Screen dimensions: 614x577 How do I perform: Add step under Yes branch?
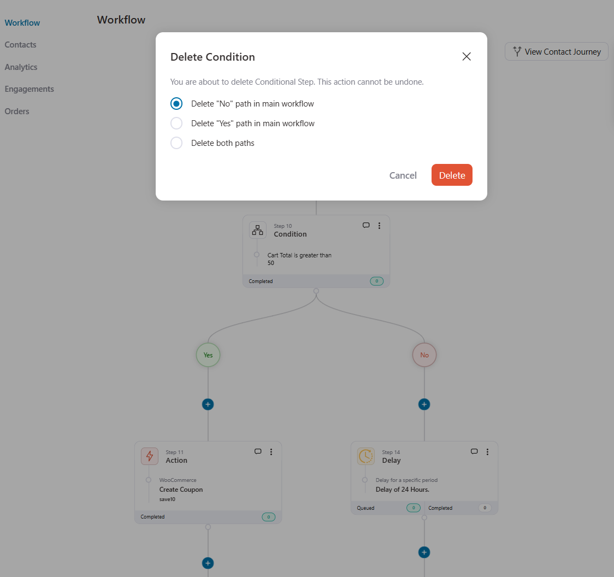coord(208,404)
